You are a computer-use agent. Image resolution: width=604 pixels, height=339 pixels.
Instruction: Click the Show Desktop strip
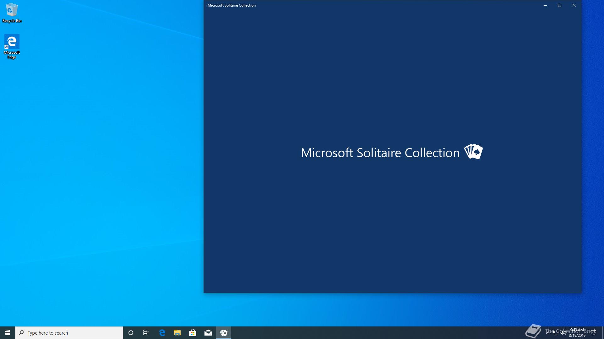click(603, 333)
